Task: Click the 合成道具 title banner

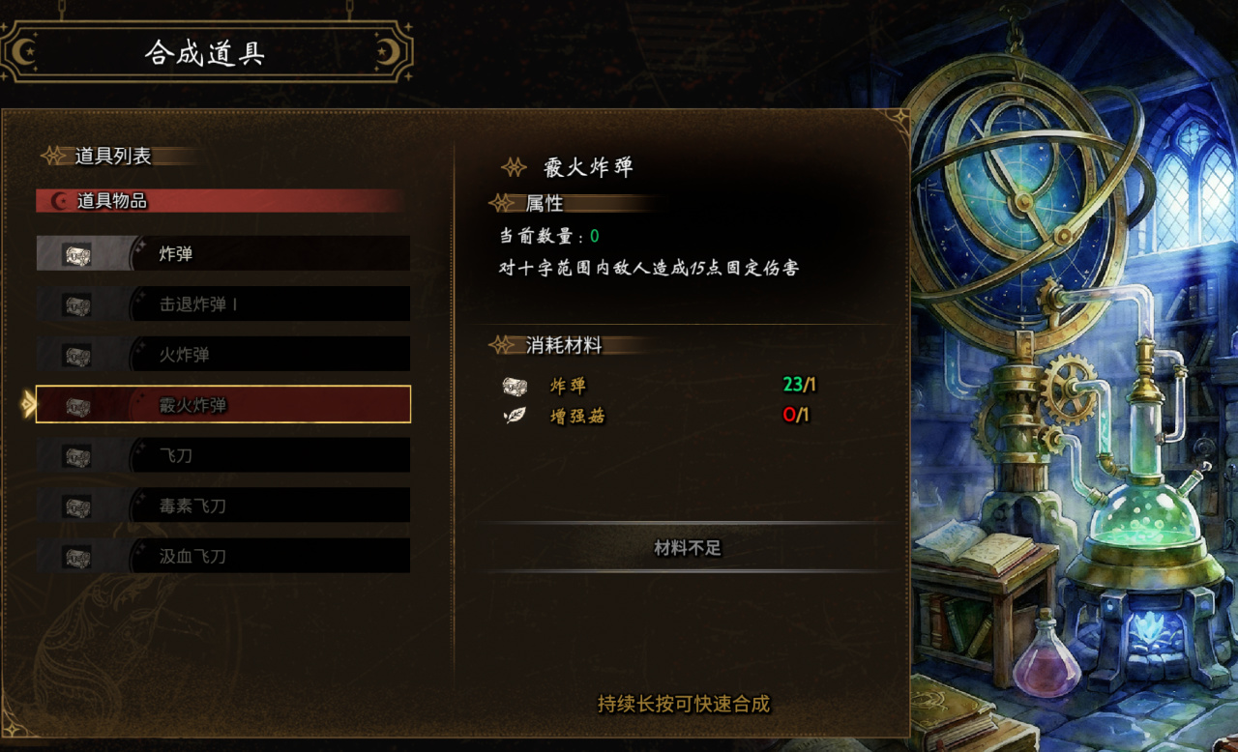Action: pyautogui.click(x=206, y=52)
